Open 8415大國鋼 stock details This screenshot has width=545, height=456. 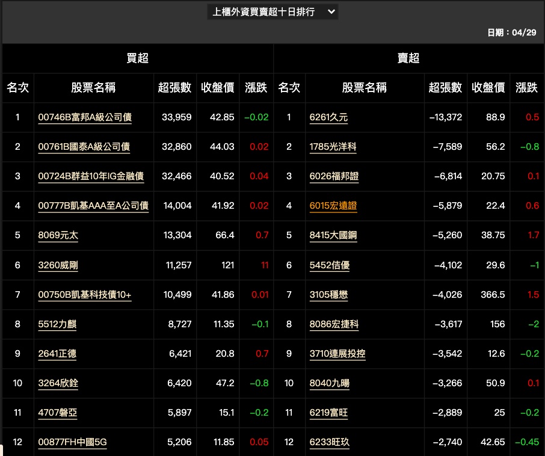pyautogui.click(x=333, y=235)
